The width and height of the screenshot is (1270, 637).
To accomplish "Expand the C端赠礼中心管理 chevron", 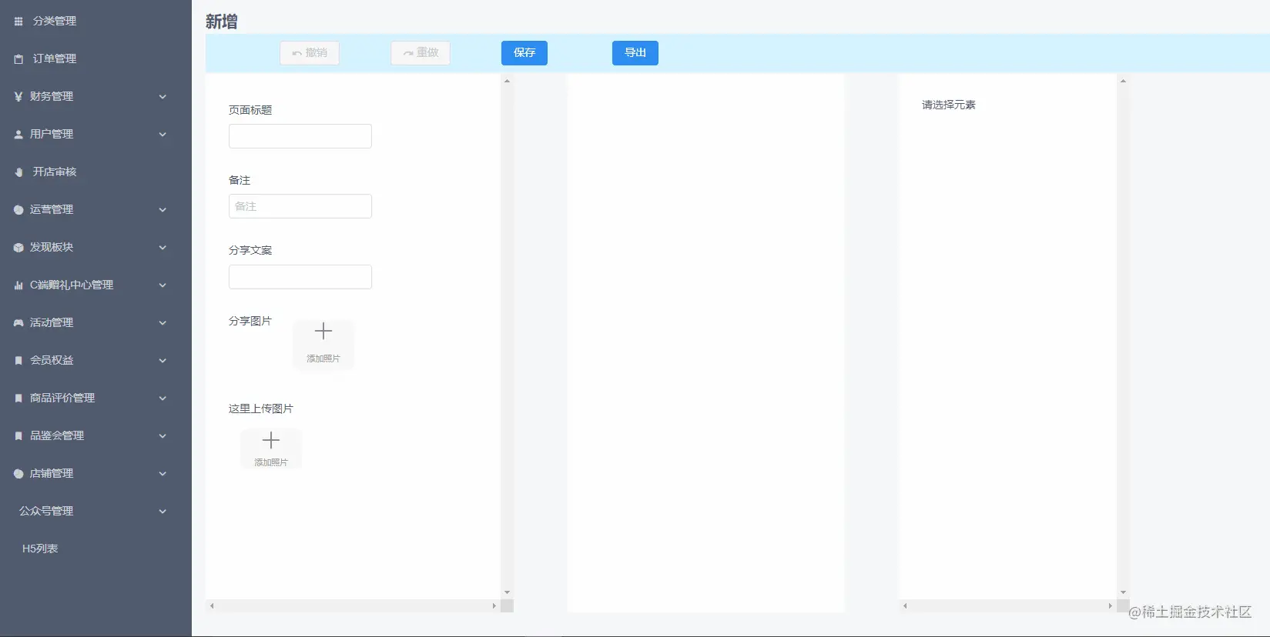I will 163,285.
